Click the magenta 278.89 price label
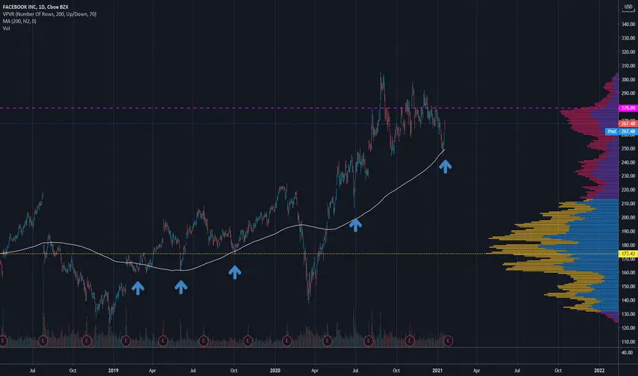The height and width of the screenshot is (376, 638). coord(628,108)
